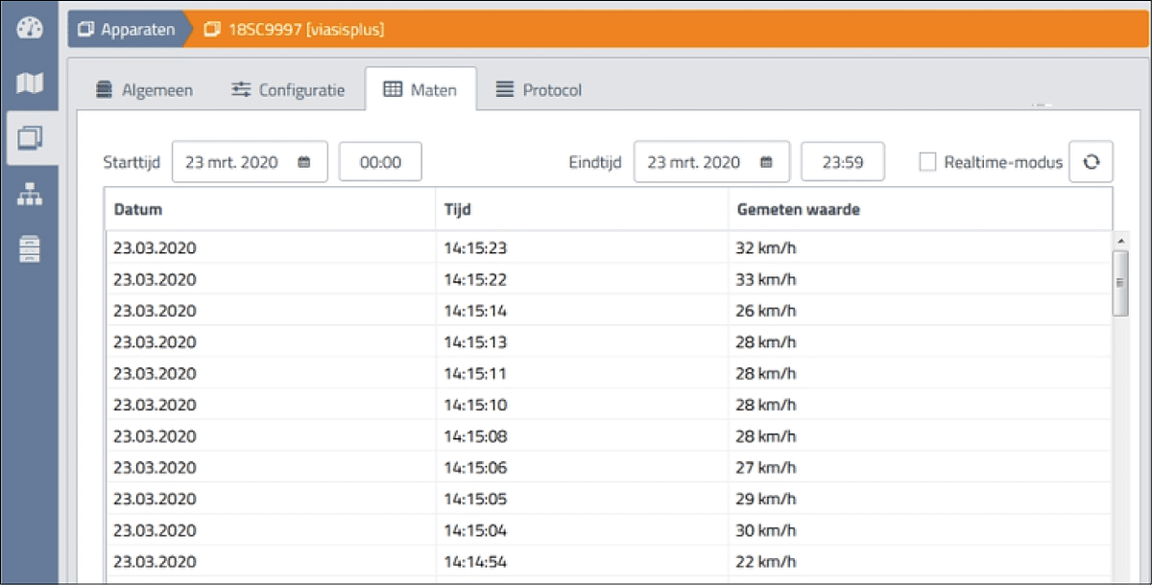Image resolution: width=1152 pixels, height=585 pixels.
Task: Click calendar icon in Starttijd date field
Action: click(x=303, y=162)
